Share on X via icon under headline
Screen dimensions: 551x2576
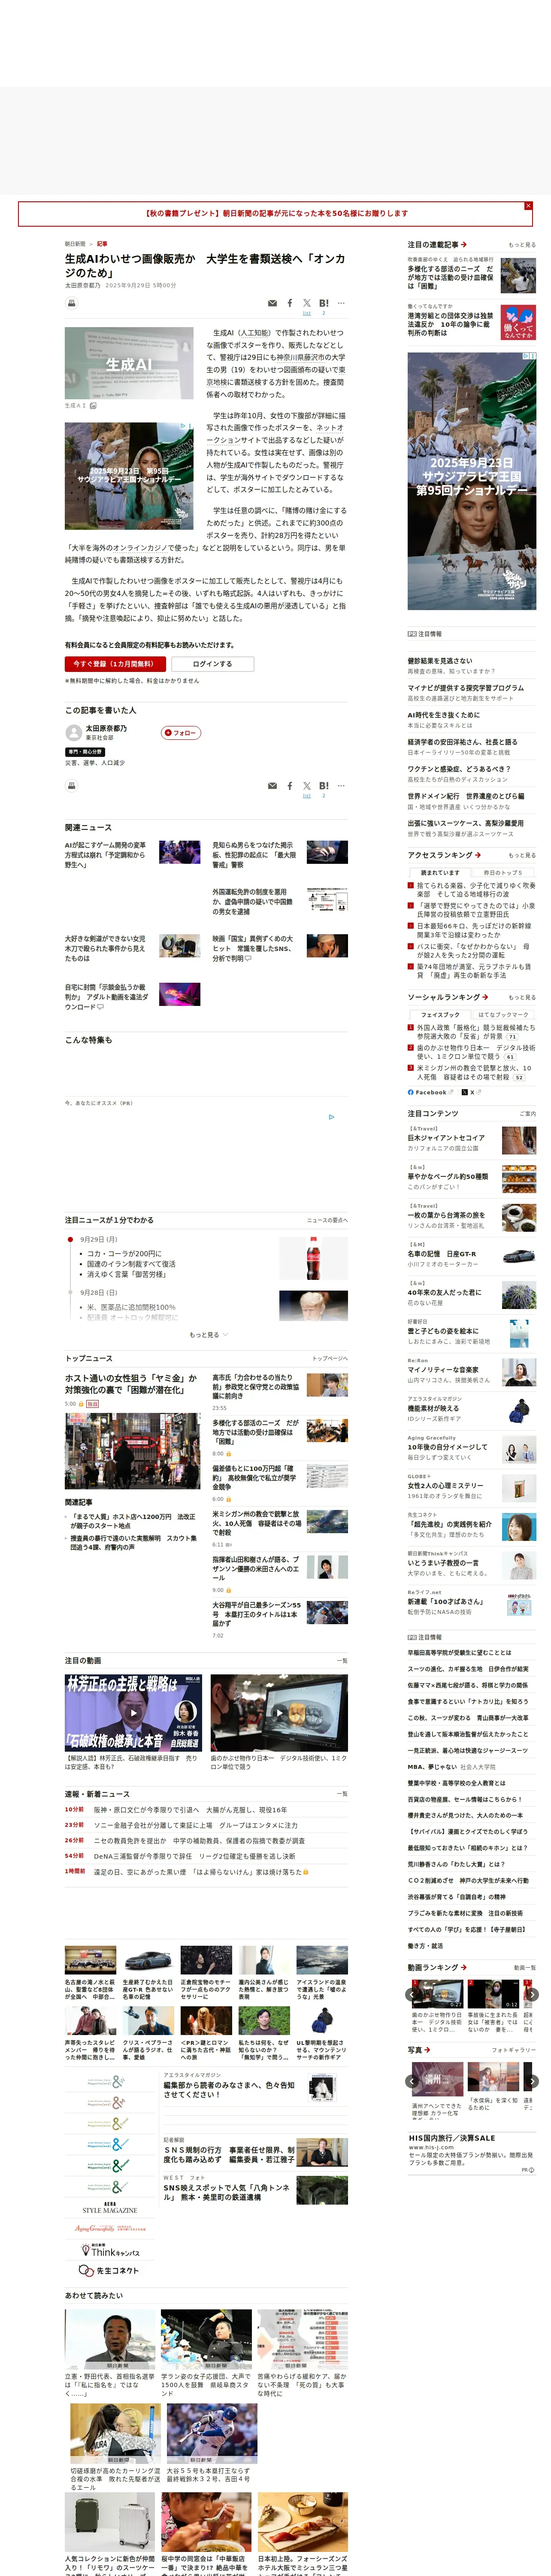coord(307,303)
